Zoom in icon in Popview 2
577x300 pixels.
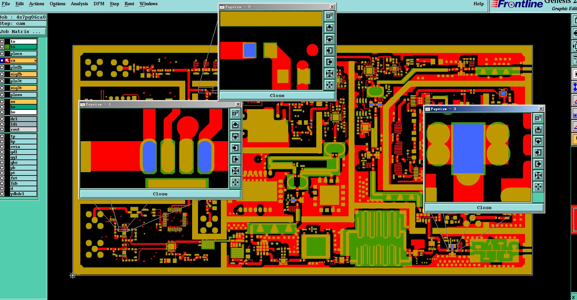[x=329, y=73]
